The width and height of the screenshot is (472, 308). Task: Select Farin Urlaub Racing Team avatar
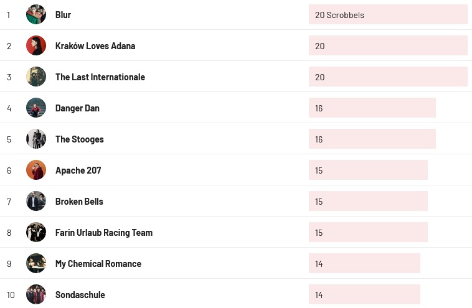coord(36,232)
